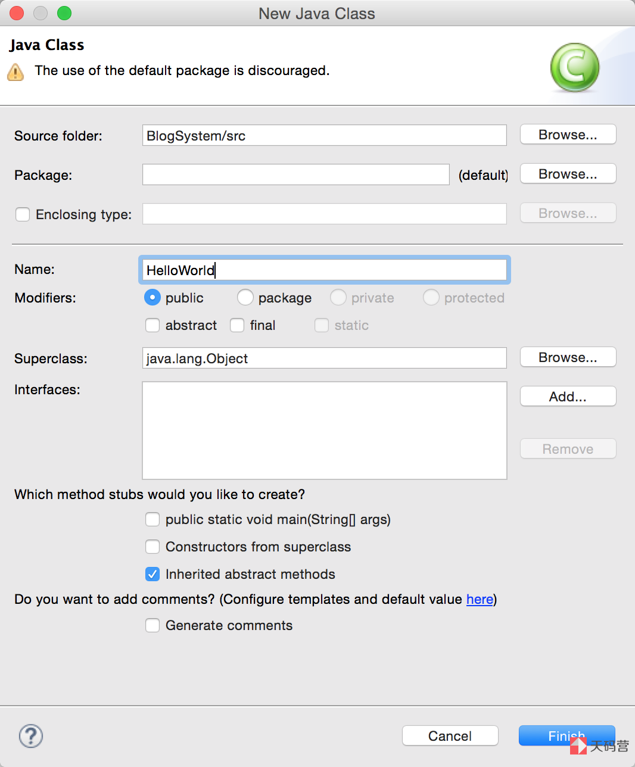Screen dimensions: 635x767
Task: Uncheck Inherited abstract methods option
Action: click(152, 574)
